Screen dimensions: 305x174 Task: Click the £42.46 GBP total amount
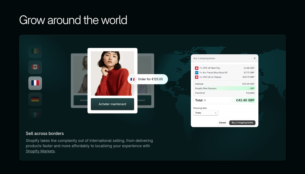[x=245, y=100]
